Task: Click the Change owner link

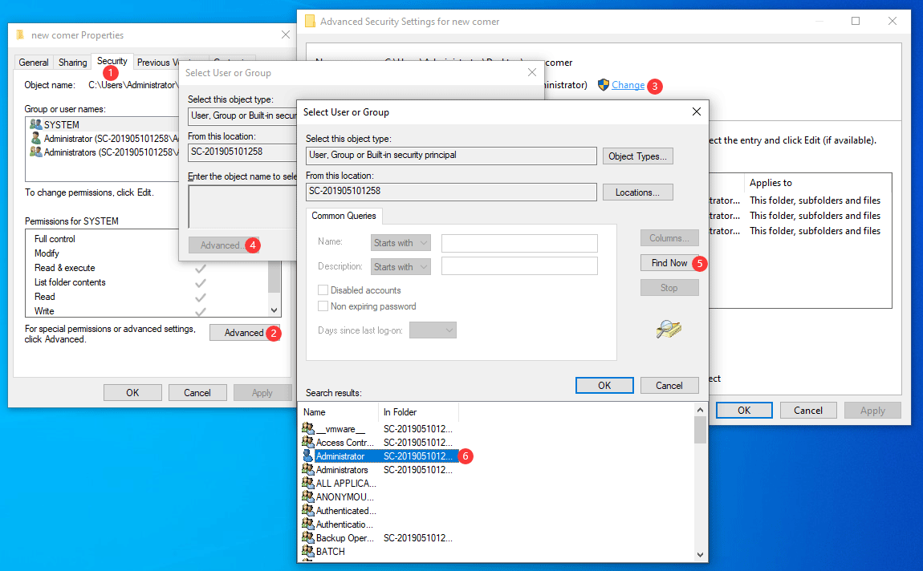Action: [626, 85]
